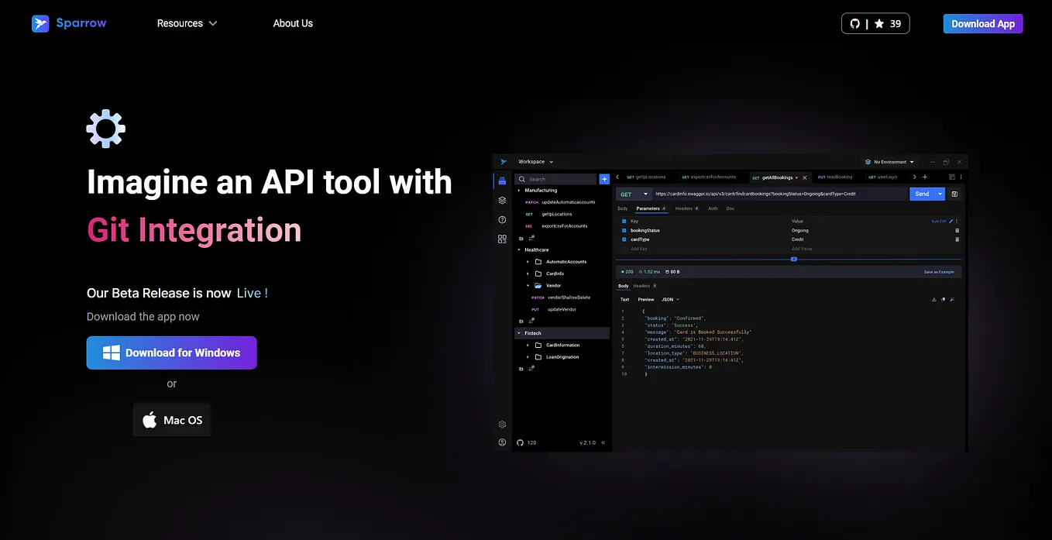Open Bulk Edit pencil icon for parameters

(951, 221)
